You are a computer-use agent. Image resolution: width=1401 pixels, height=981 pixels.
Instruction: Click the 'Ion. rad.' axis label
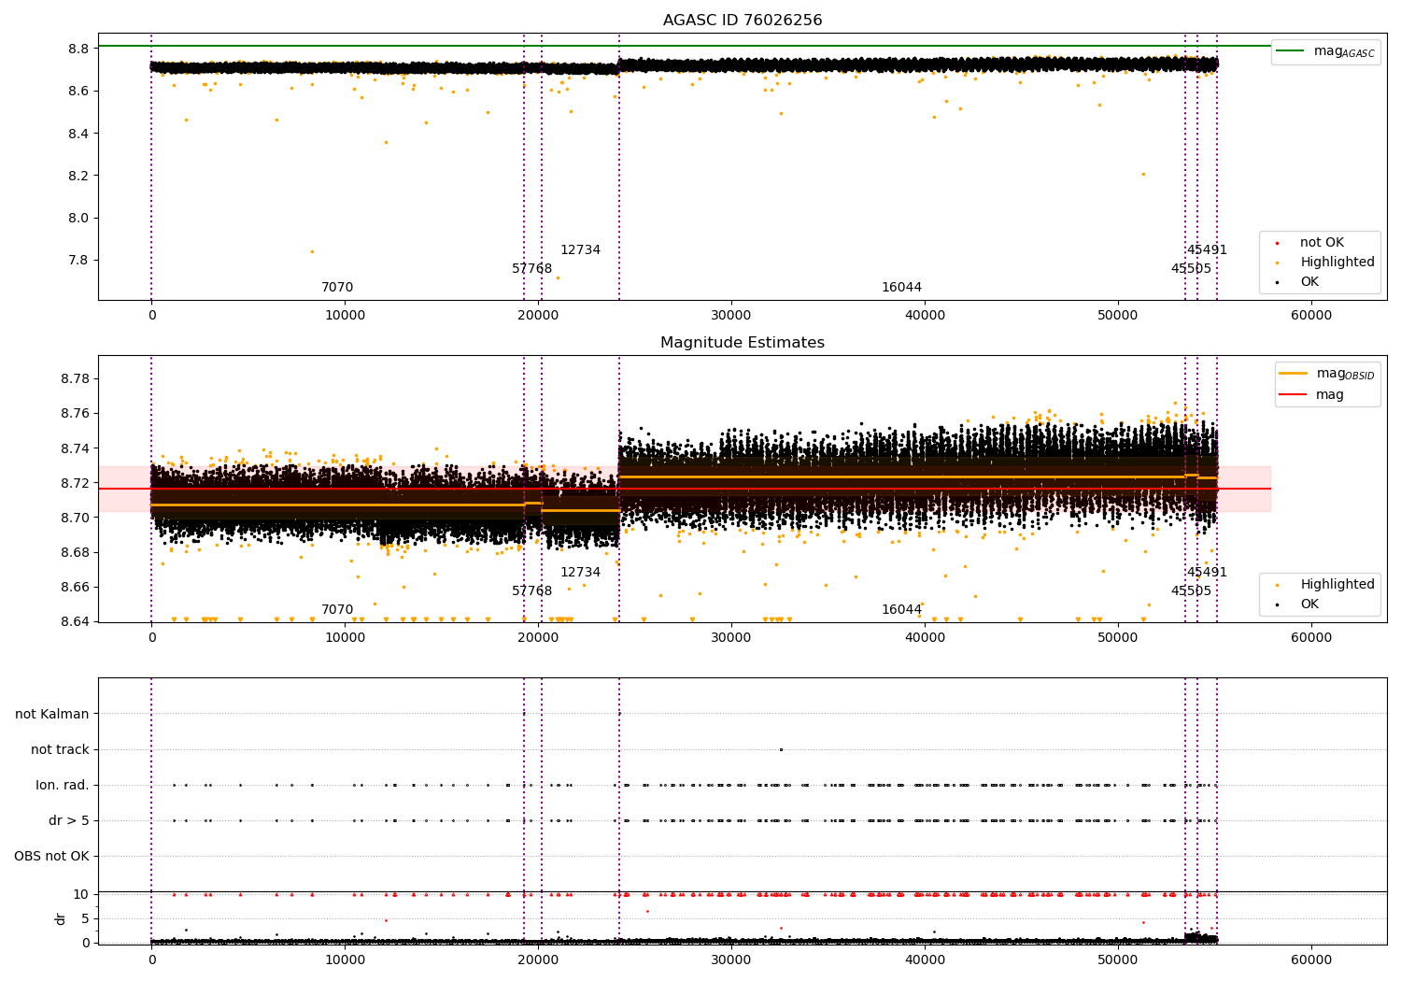coord(63,786)
